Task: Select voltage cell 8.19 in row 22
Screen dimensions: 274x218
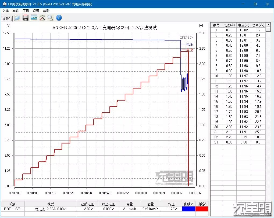Action: click(x=244, y=137)
